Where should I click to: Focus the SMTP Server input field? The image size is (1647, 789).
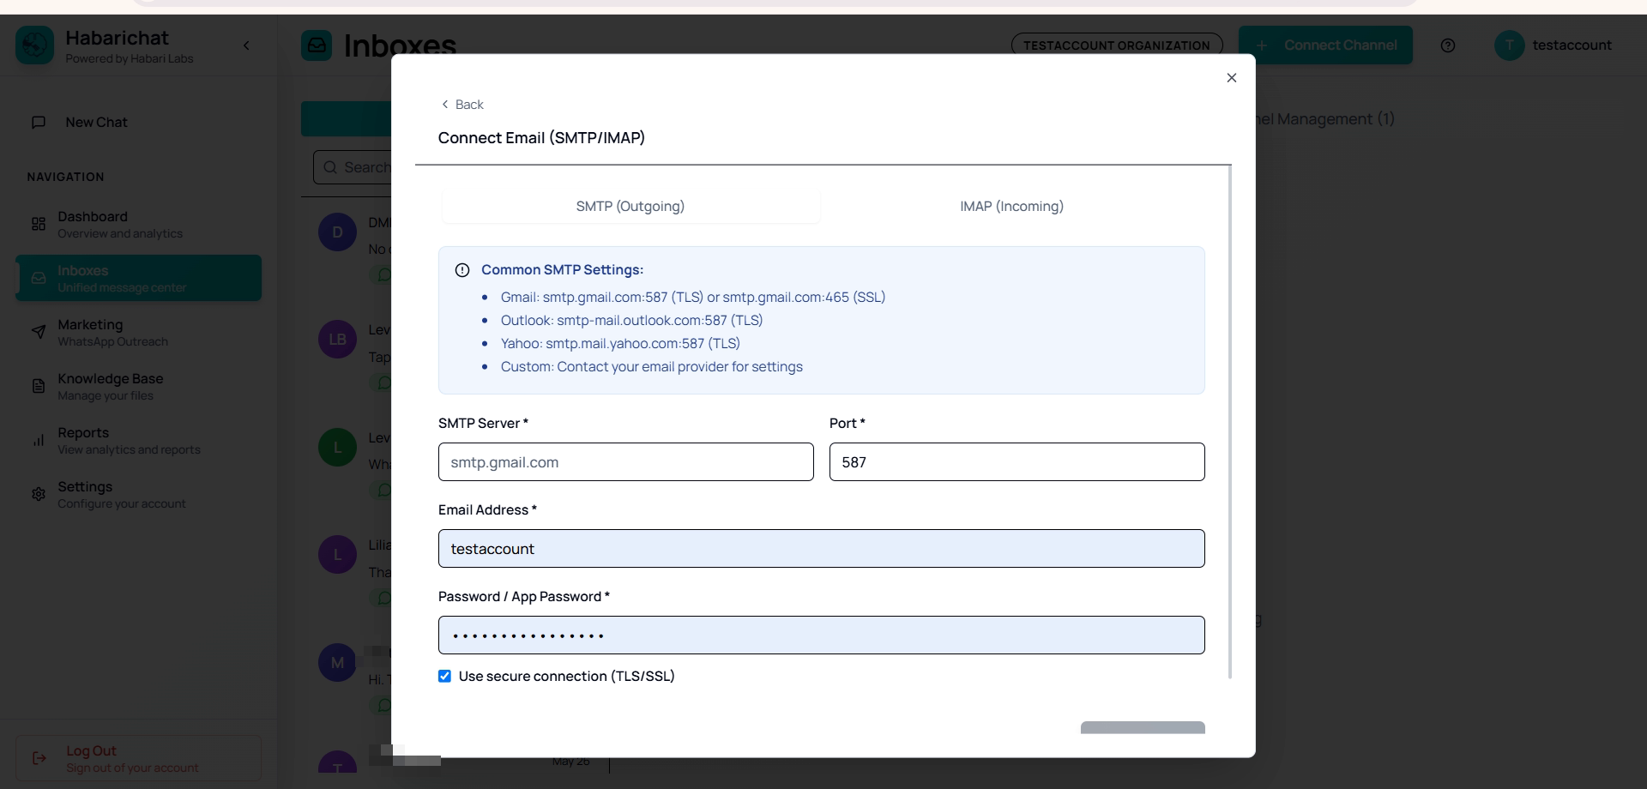tap(626, 462)
